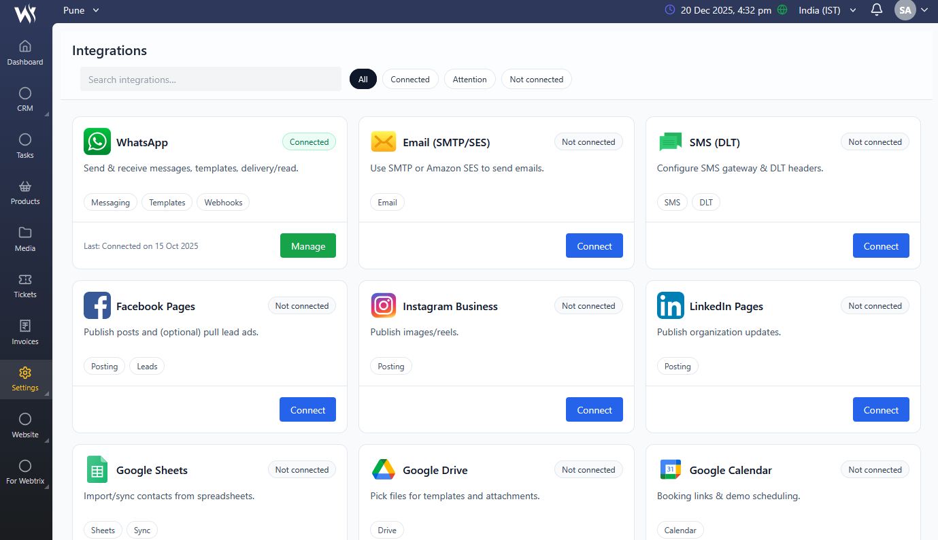Show integrations needing Attention
The image size is (938, 540).
tap(470, 80)
